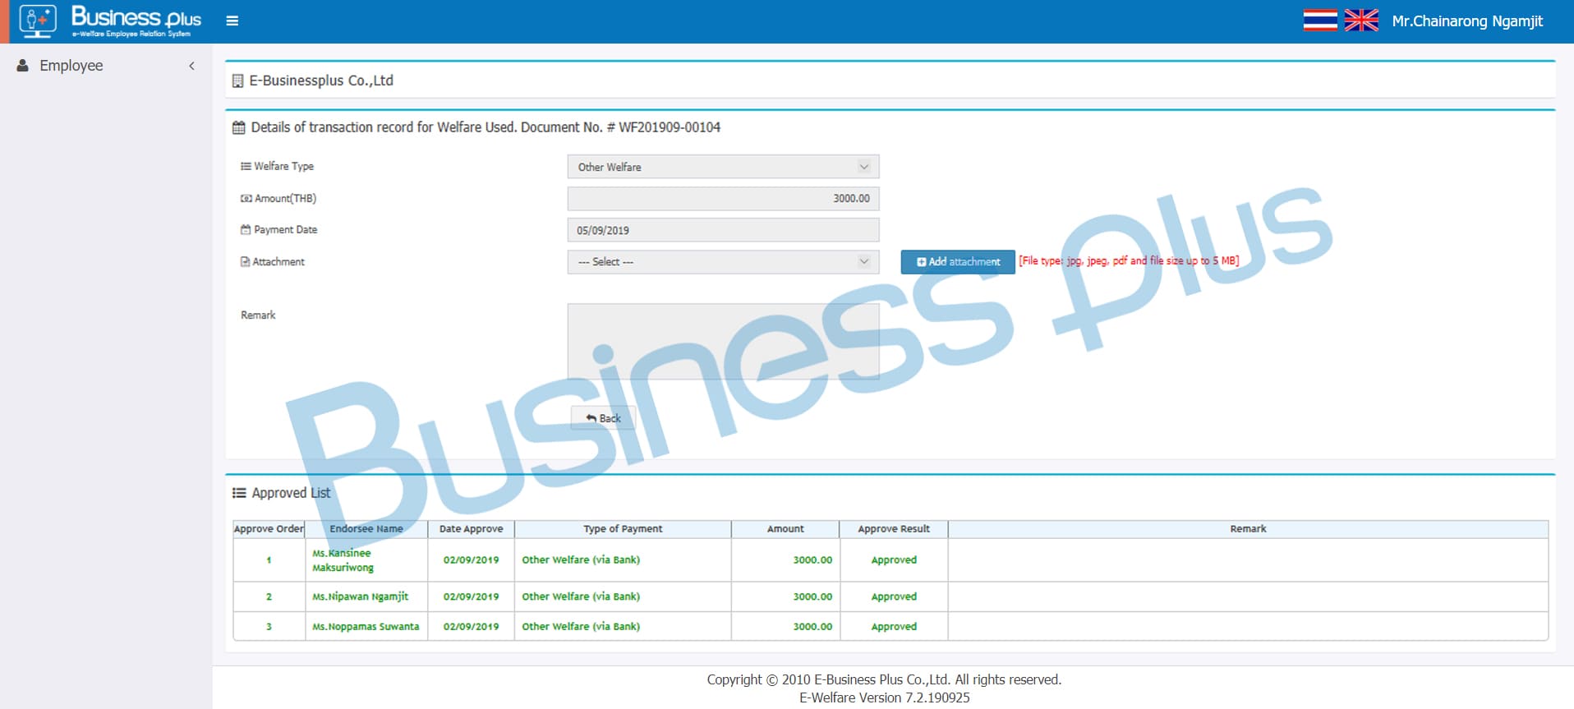Select endorsee Ms.Nipawan Ngamjit

point(360,596)
